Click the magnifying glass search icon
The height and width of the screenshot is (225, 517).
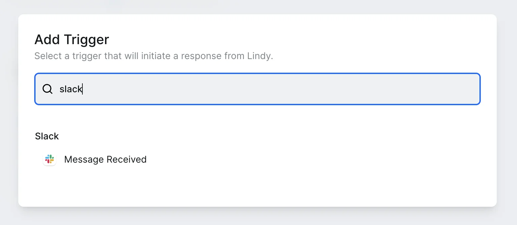pyautogui.click(x=48, y=89)
